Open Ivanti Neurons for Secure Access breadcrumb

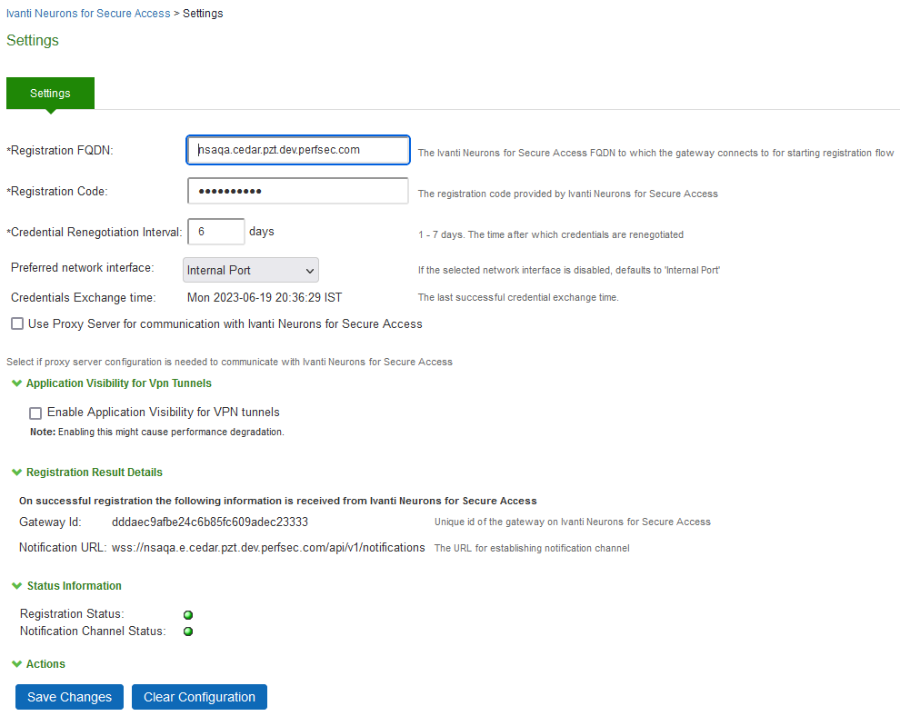point(88,14)
